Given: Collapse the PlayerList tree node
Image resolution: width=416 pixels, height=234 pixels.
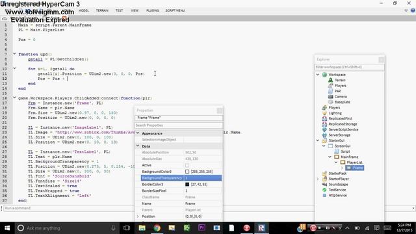Looking at the screenshot, I should [x=336, y=162].
